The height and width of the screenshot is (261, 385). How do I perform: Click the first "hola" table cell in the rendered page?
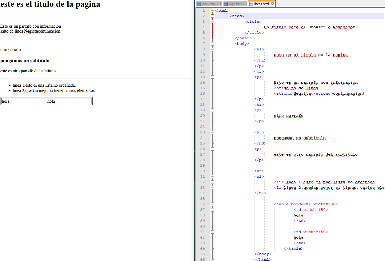pos(23,101)
